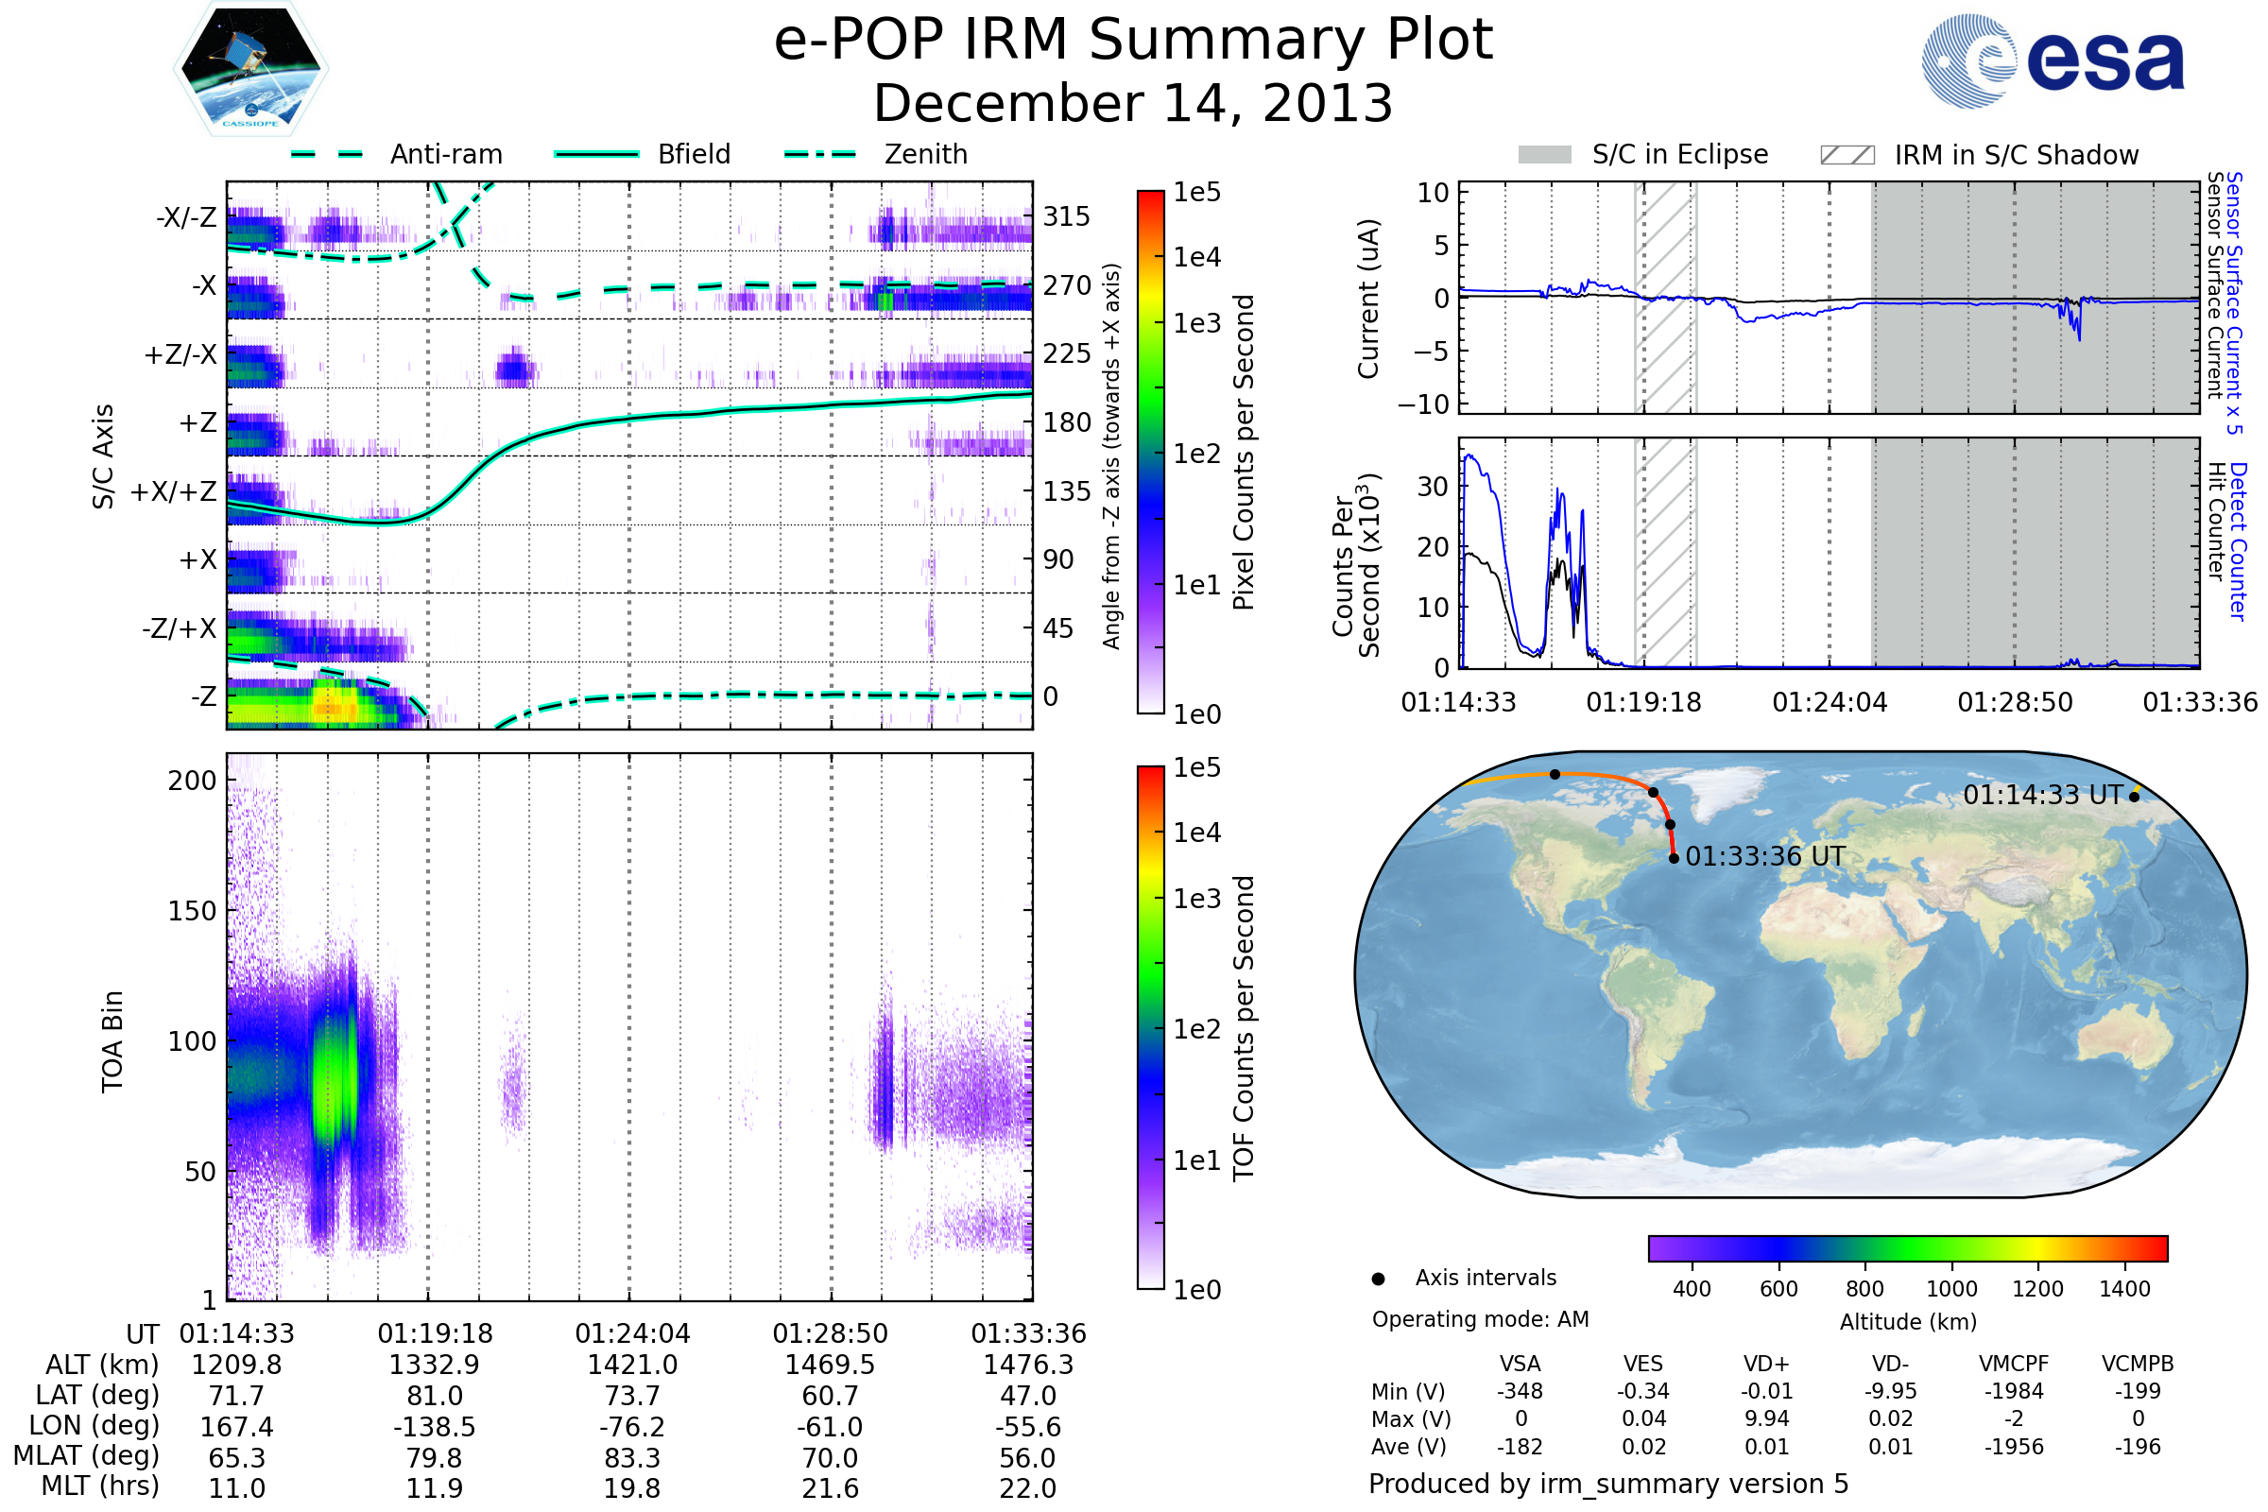Click the Produced by irm_summary version 5 text
2268x1512 pixels.
(x=1607, y=1483)
